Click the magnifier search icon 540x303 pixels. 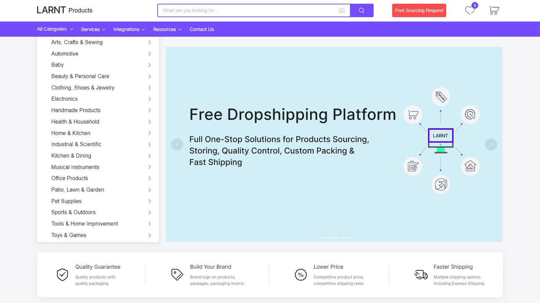click(362, 10)
